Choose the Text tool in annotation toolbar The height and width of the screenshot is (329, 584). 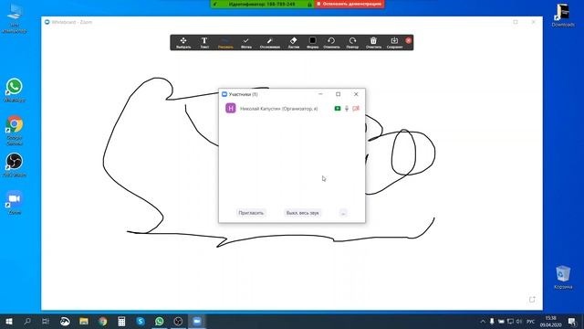[204, 43]
